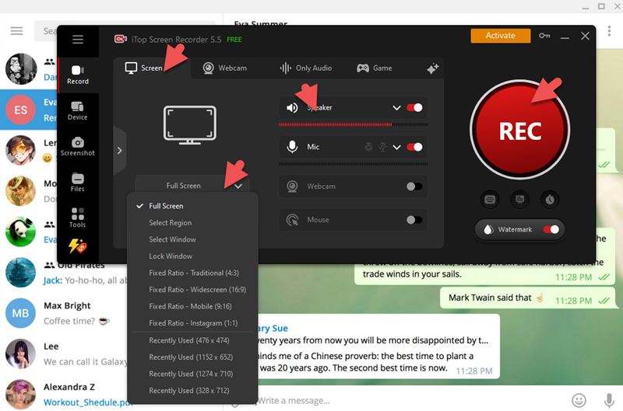
Task: Select Recently Used (328 x 712)
Action: [192, 390]
